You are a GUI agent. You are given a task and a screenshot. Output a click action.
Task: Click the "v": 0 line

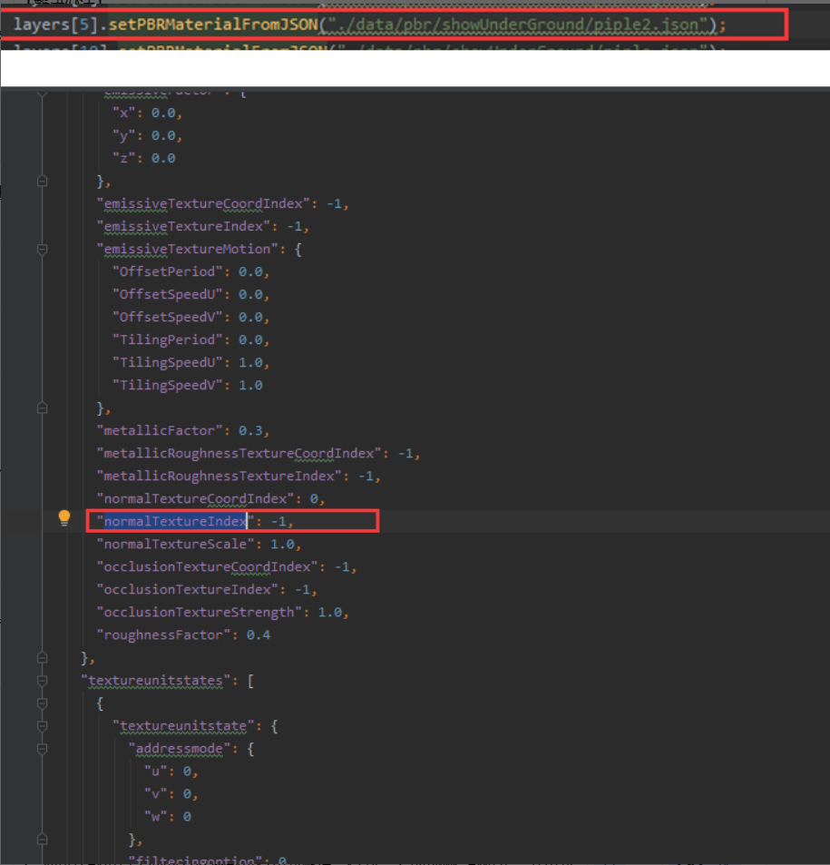(x=171, y=794)
